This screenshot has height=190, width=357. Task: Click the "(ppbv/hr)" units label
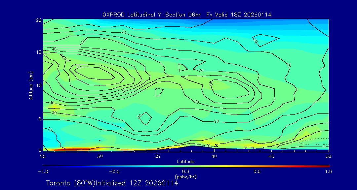[x=185, y=176]
